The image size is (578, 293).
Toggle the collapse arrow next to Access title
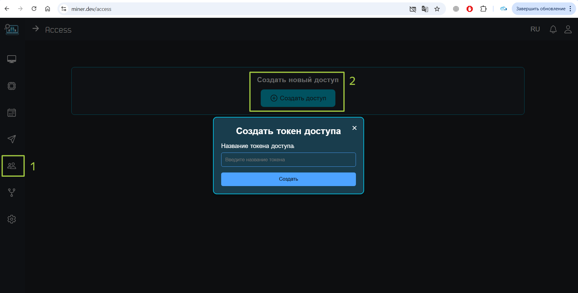36,29
